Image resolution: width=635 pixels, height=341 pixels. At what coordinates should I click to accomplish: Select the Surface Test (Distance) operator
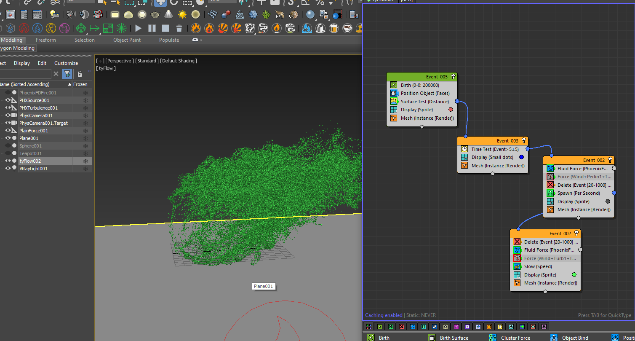tap(422, 102)
